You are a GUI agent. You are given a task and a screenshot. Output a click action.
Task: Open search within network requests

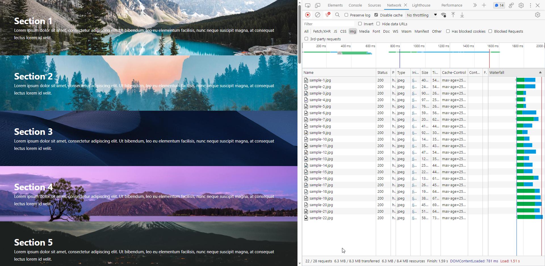[x=337, y=15]
